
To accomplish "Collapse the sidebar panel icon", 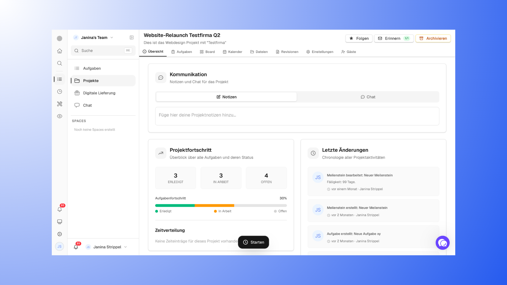I will 132,37.
